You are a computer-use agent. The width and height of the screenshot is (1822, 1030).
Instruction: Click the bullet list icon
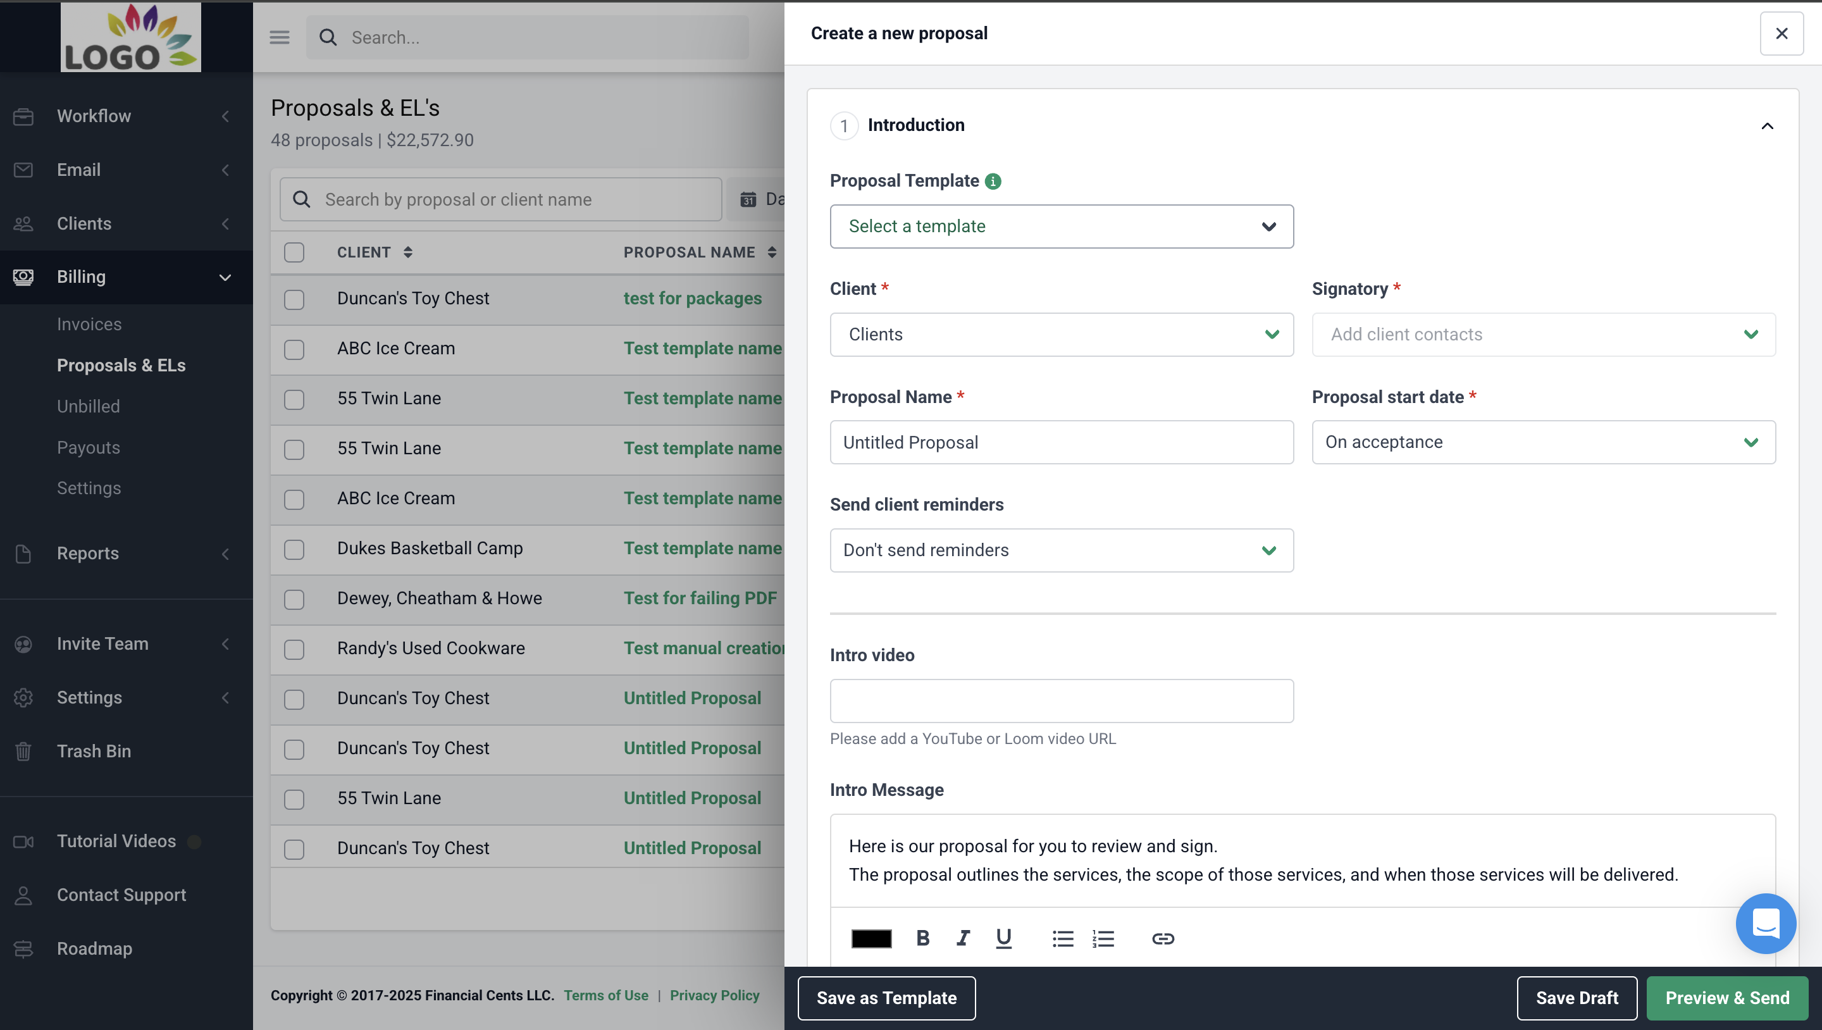point(1061,938)
